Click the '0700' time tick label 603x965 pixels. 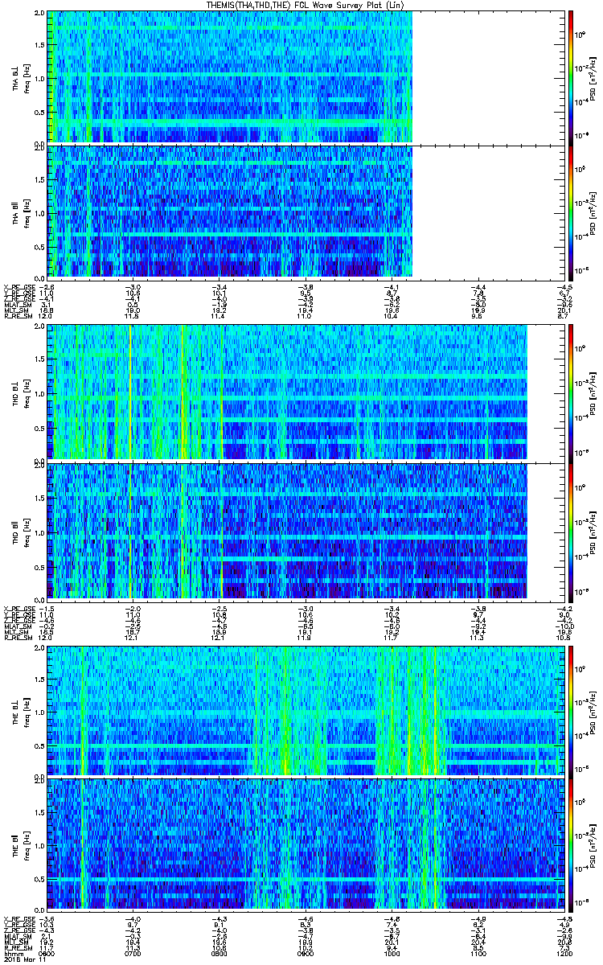click(x=133, y=953)
